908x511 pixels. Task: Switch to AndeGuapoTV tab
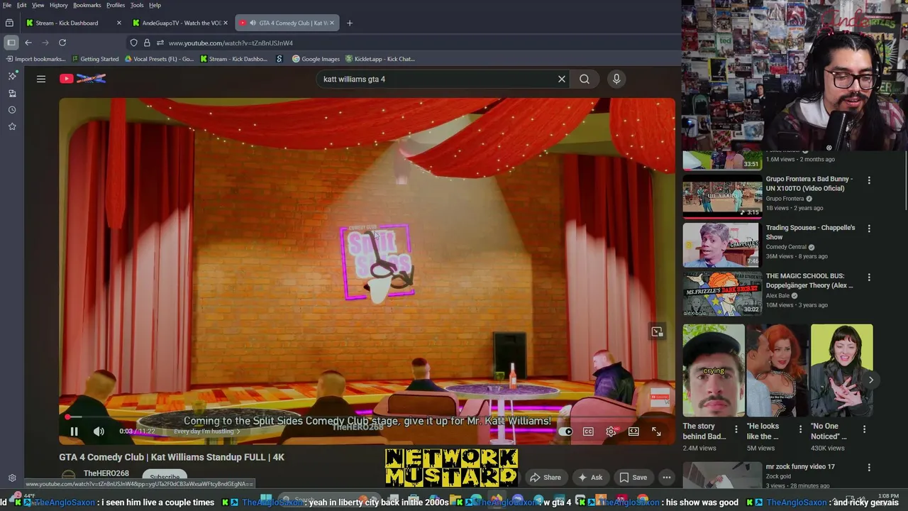(181, 23)
